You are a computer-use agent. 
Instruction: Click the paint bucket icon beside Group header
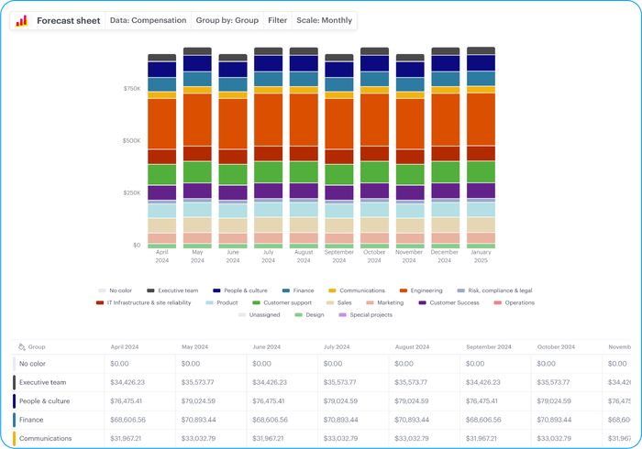pyautogui.click(x=21, y=348)
